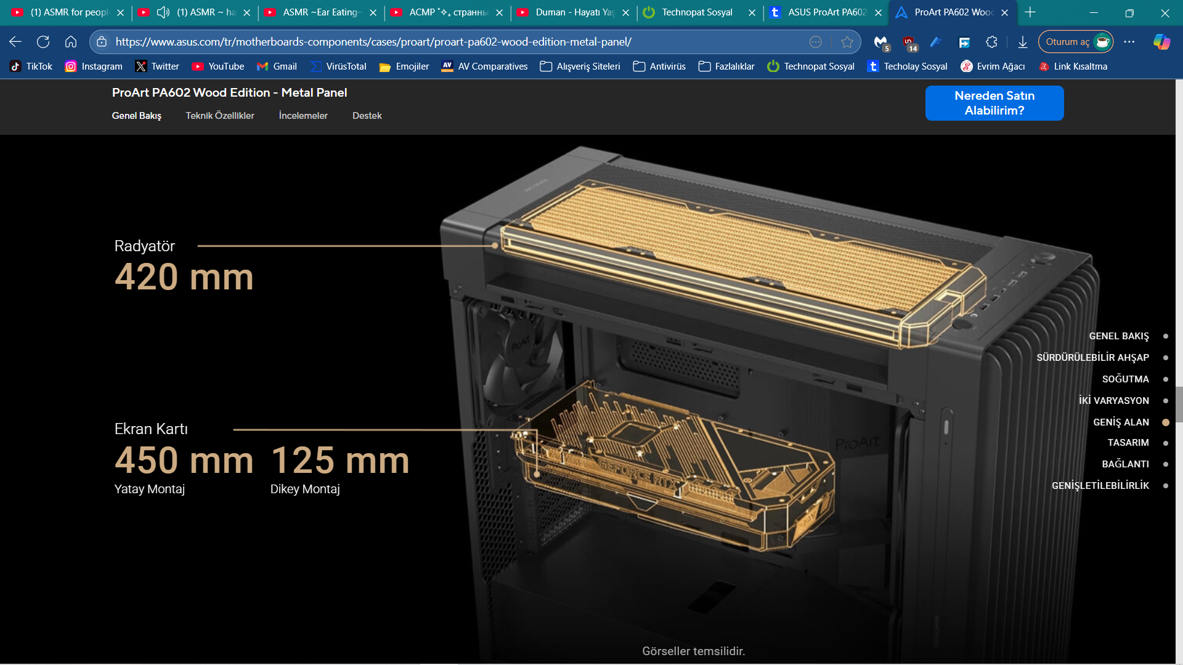
Task: Jump to GENEL BAKIŞ section dot
Action: [1166, 336]
